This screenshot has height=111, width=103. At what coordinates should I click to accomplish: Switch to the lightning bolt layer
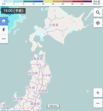[x=4, y=30]
